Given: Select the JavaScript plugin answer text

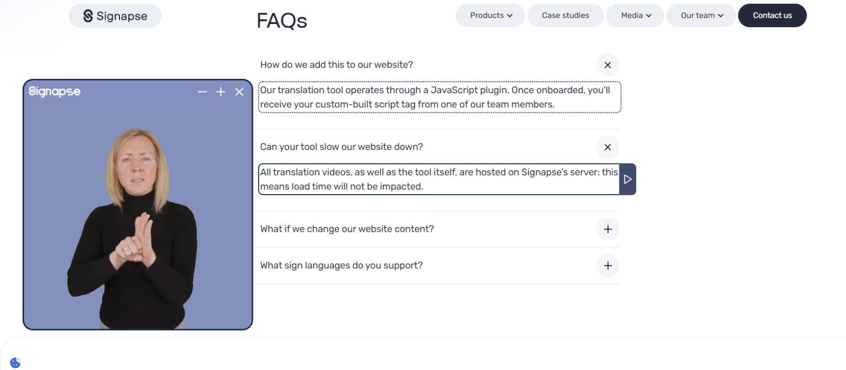Looking at the screenshot, I should 439,97.
